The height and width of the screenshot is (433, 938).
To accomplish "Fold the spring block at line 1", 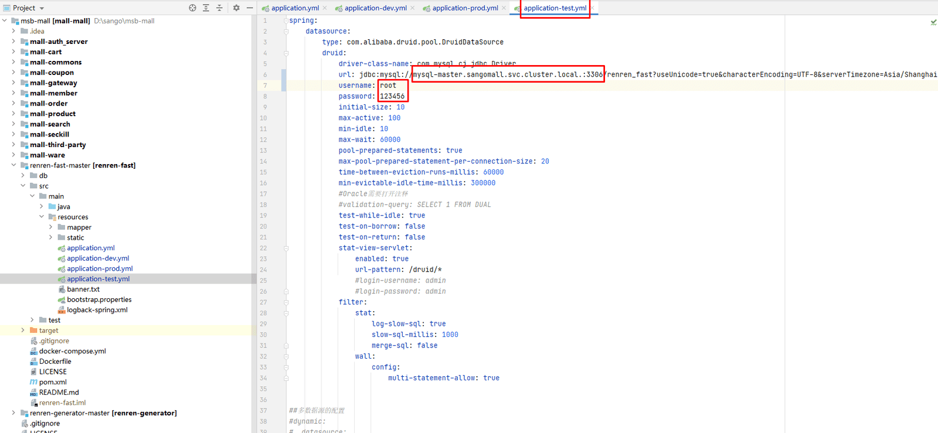I will [x=286, y=21].
